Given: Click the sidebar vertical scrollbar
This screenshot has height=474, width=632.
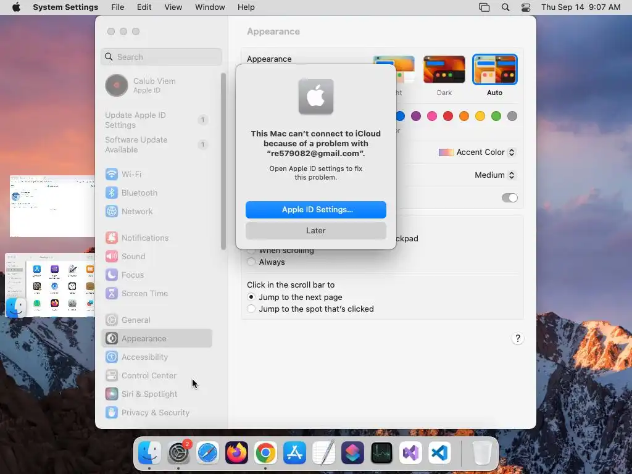Looking at the screenshot, I should click(x=223, y=161).
